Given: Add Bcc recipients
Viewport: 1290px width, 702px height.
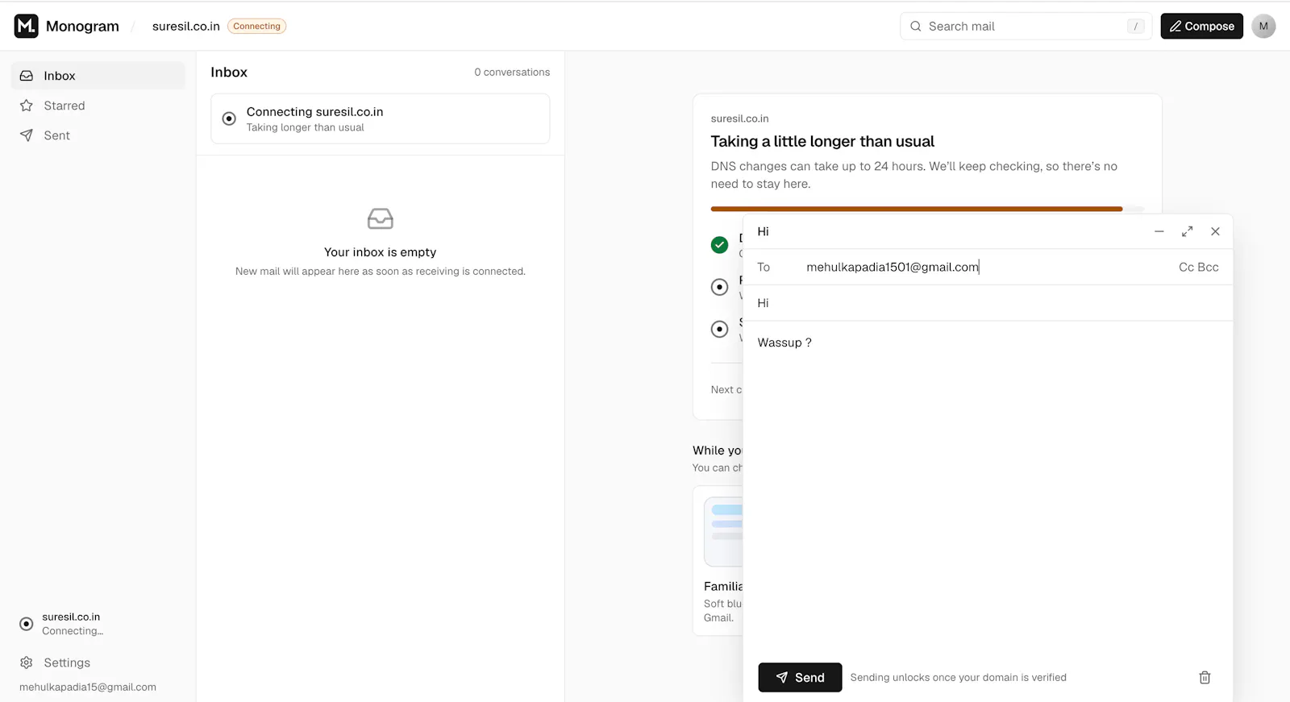Looking at the screenshot, I should tap(1209, 267).
